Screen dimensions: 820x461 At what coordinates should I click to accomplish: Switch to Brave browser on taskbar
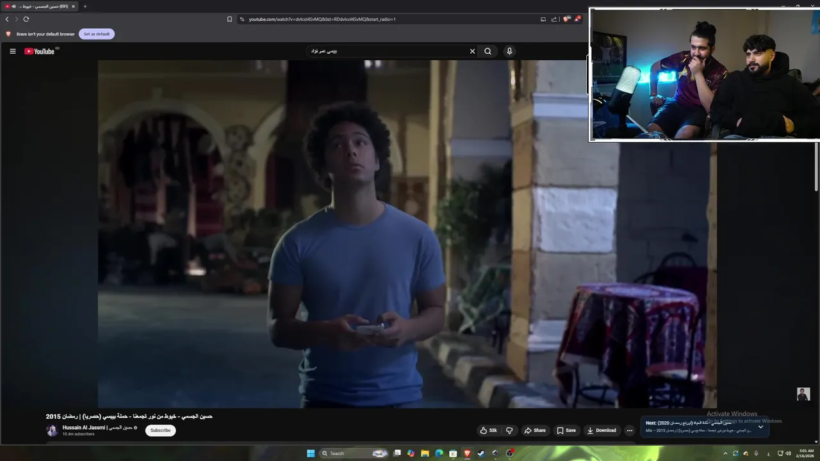click(x=467, y=453)
